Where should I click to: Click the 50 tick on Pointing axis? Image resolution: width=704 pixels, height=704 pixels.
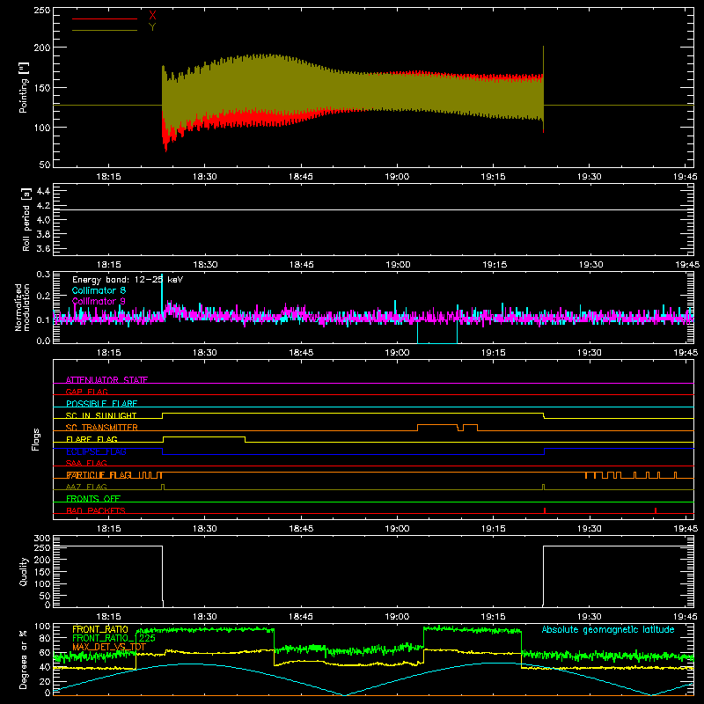coord(45,165)
